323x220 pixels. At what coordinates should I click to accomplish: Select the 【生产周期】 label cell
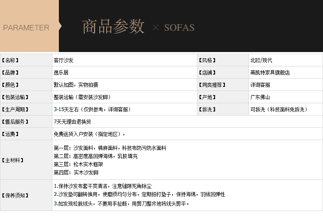tap(26, 109)
